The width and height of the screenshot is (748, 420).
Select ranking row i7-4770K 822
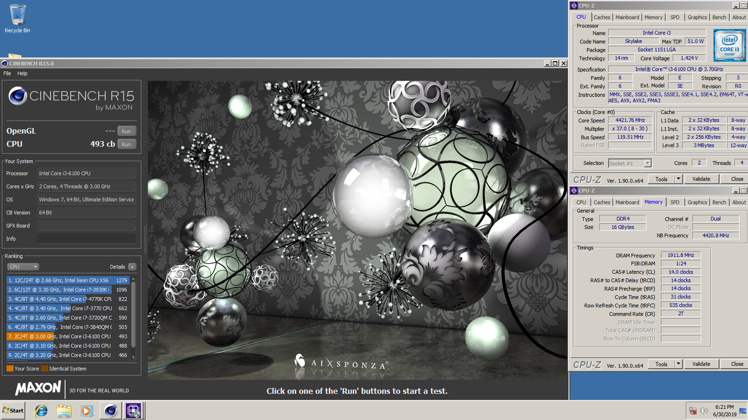click(68, 299)
